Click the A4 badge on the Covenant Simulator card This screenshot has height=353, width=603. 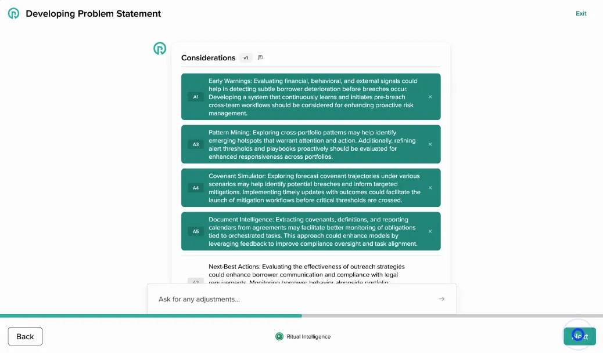point(196,188)
